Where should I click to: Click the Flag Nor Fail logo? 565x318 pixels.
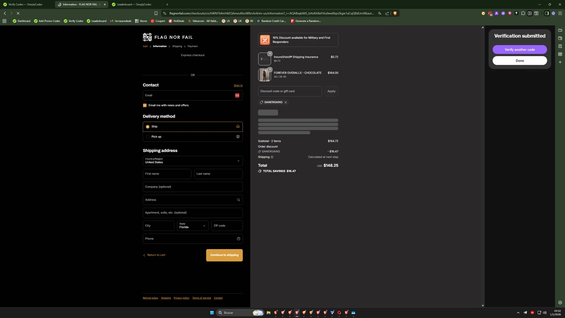click(x=168, y=37)
